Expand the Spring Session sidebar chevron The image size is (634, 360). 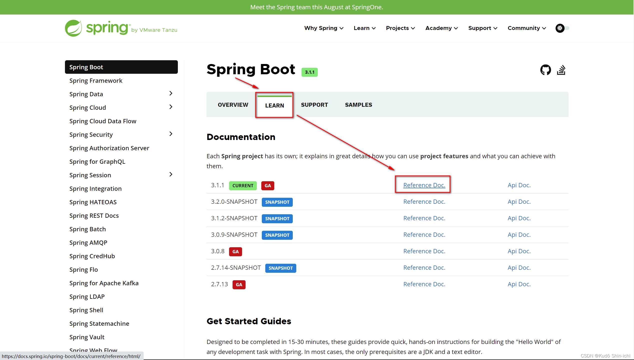click(171, 174)
